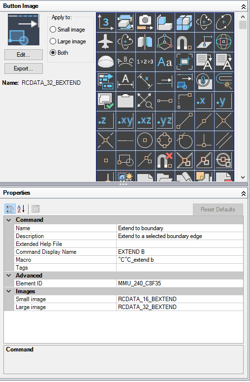Click icon list scroll up arrow
This screenshot has width=250, height=382.
(243, 17)
